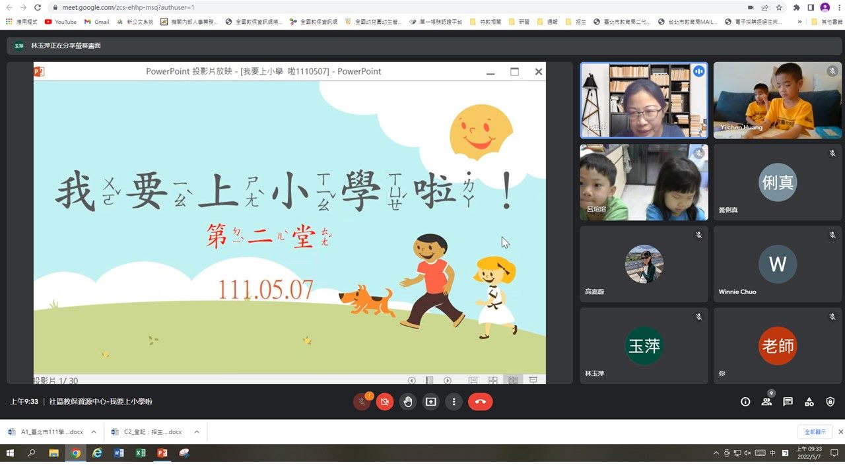Open host controls shield icon
The width and height of the screenshot is (845, 475).
[830, 401]
